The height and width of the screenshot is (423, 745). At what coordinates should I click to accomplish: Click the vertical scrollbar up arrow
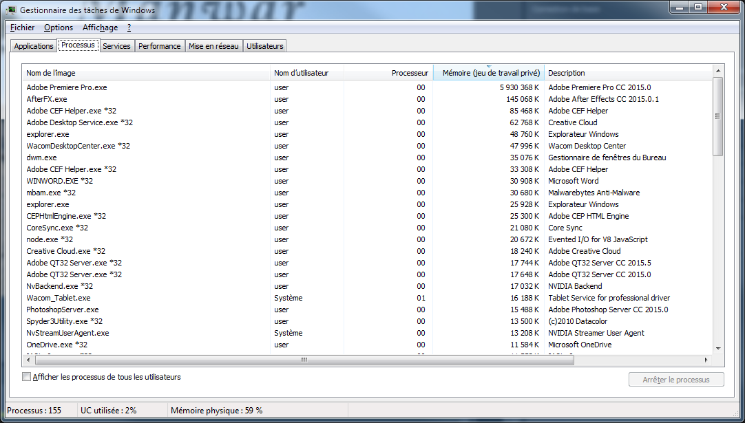point(718,71)
